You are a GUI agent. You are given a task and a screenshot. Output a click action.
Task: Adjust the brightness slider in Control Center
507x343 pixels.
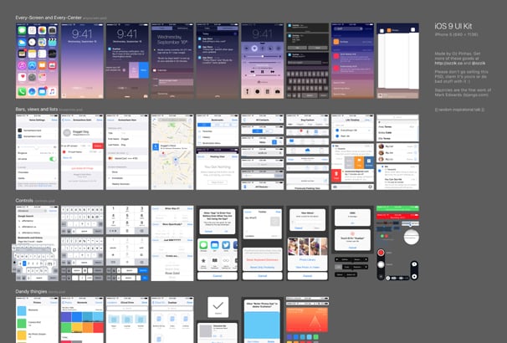pyautogui.click(x=262, y=56)
